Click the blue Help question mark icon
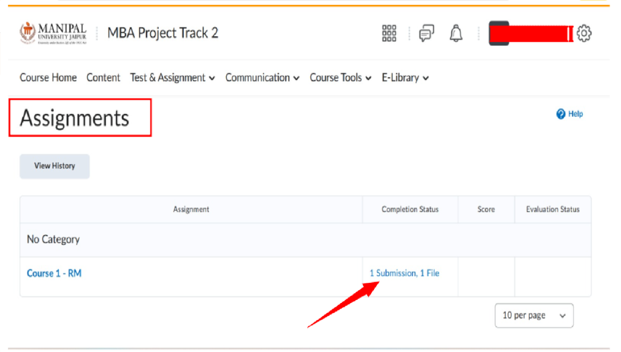 pos(561,114)
